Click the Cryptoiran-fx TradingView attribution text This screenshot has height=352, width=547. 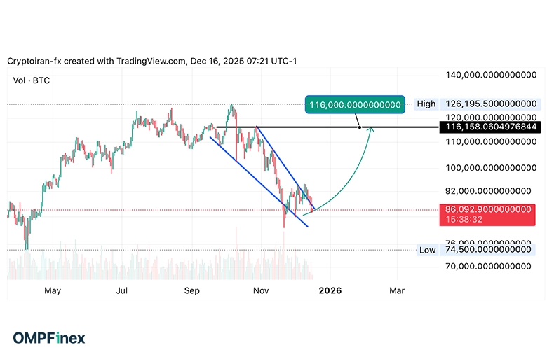tap(151, 61)
